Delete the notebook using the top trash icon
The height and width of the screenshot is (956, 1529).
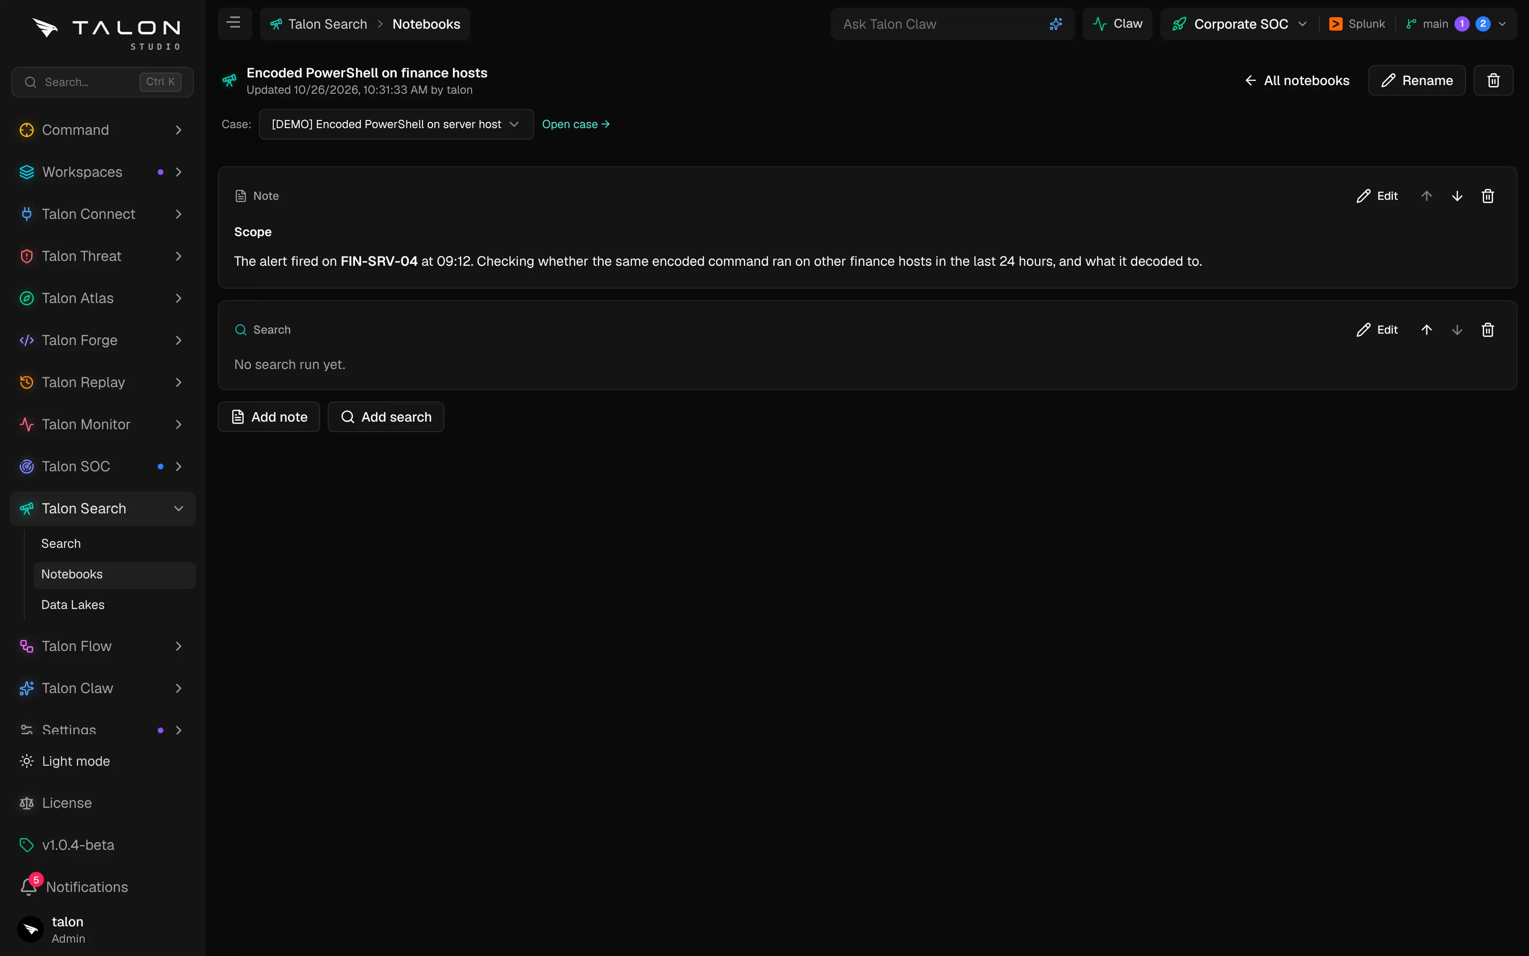pyautogui.click(x=1493, y=80)
